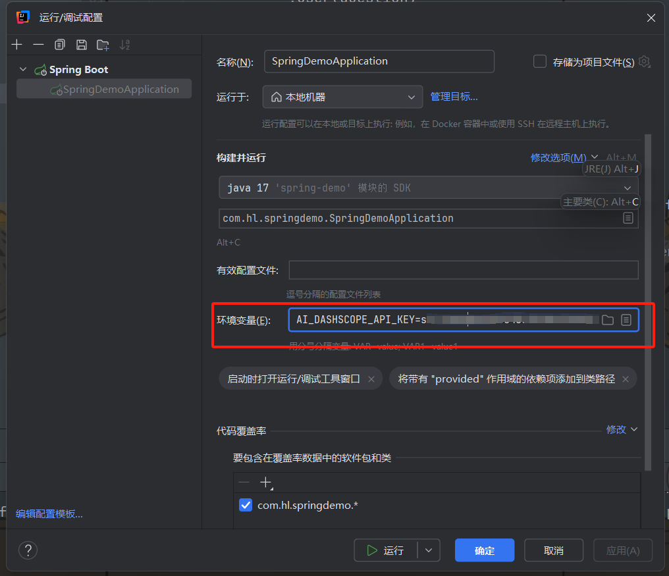
Task: Open the Java 17 SDK dropdown
Action: click(429, 188)
